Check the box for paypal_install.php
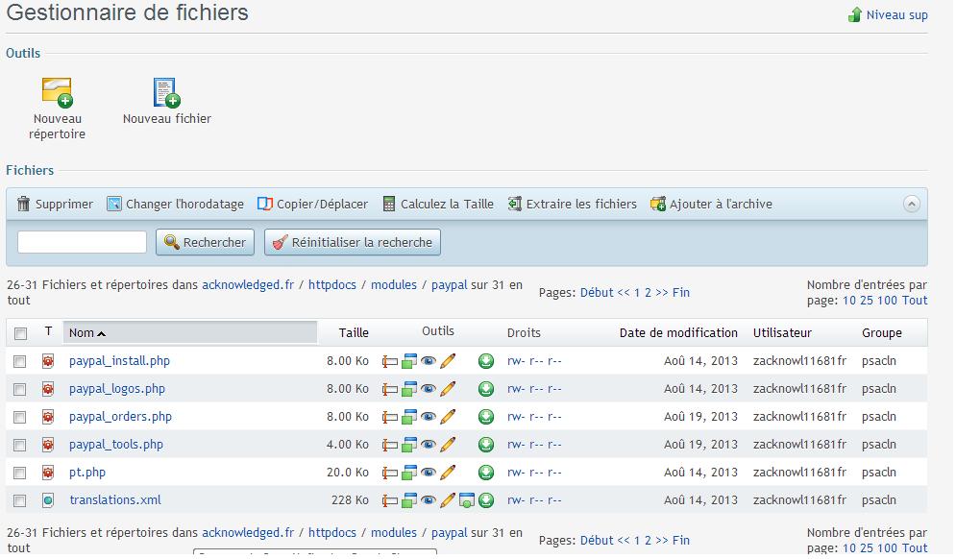Image resolution: width=956 pixels, height=559 pixels. tap(20, 361)
